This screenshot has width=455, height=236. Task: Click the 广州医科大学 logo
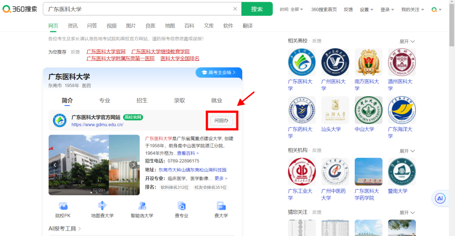(335, 62)
